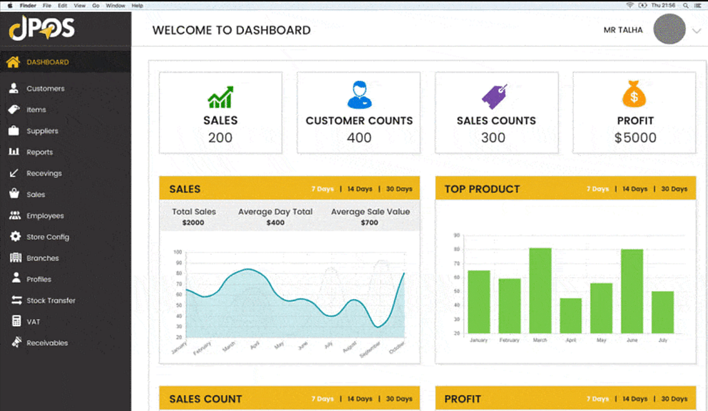
Task: Click the Profit summary card
Action: [x=635, y=113]
